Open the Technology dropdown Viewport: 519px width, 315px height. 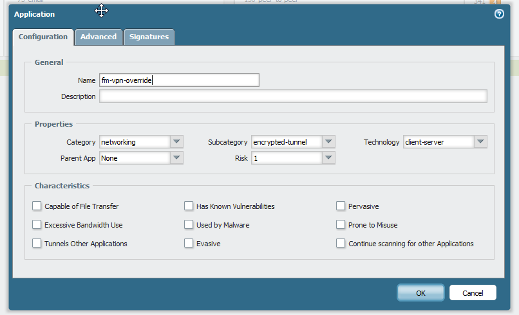pos(480,142)
